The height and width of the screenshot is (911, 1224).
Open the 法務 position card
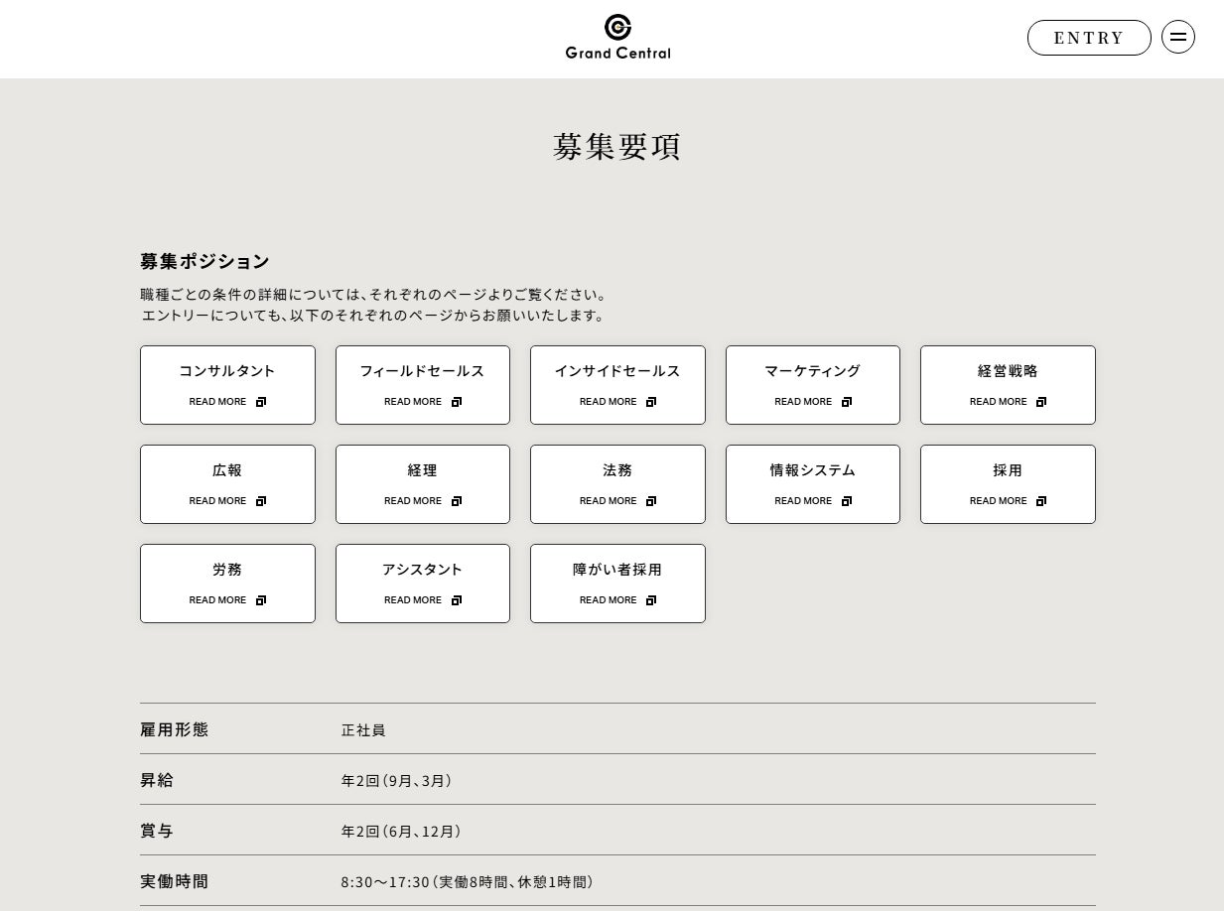[617, 484]
